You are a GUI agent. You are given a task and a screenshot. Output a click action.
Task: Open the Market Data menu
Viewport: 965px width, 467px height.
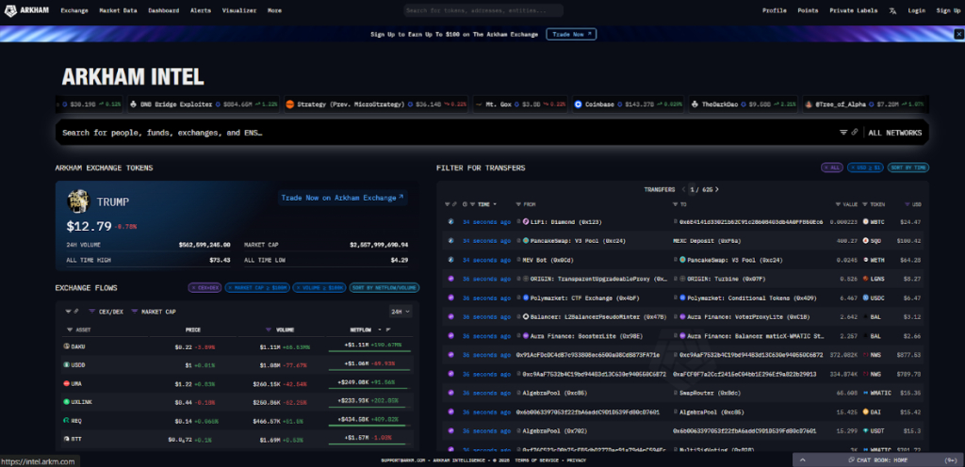[118, 10]
